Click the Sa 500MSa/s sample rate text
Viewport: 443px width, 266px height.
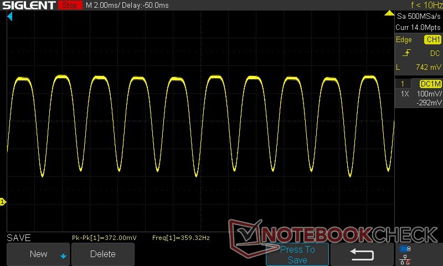click(x=419, y=17)
